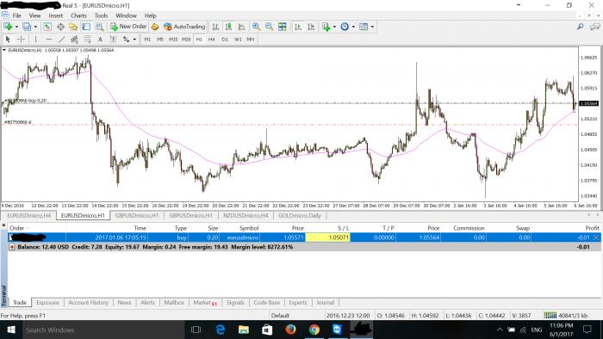Select the Fibonacci retracement tool
This screenshot has height=339, width=603.
click(88, 40)
